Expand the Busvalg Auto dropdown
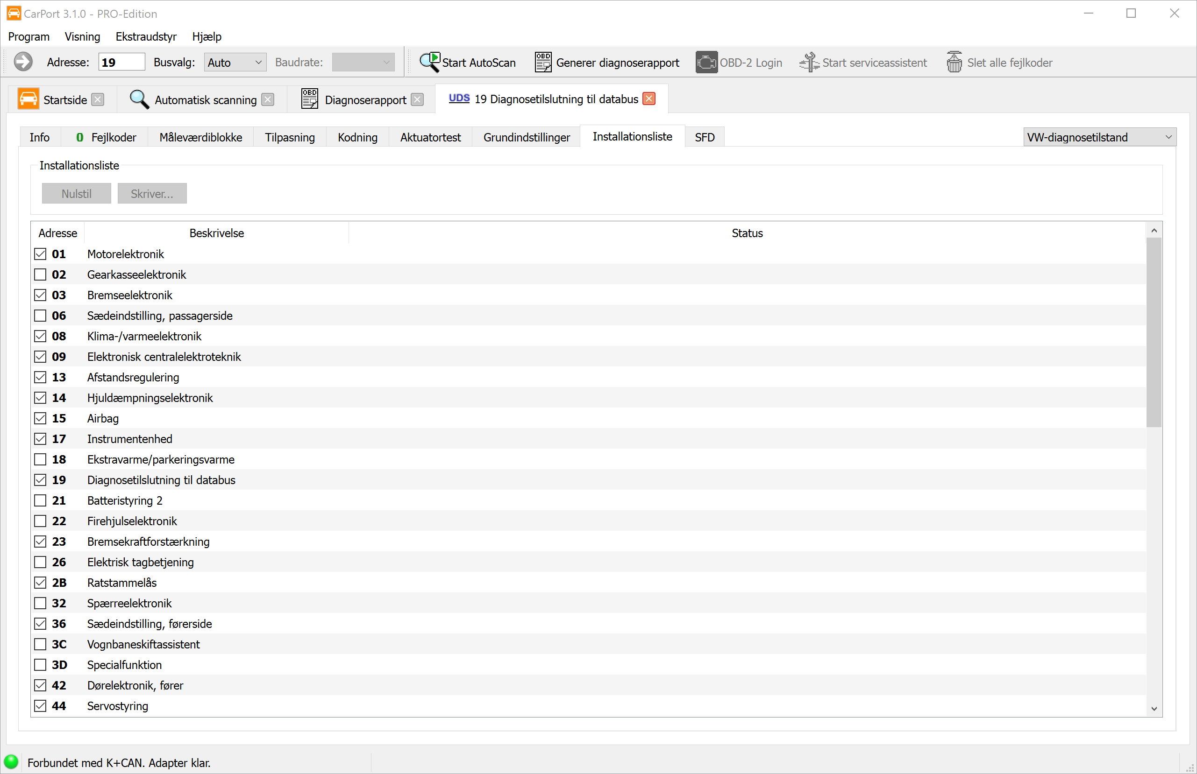The height and width of the screenshot is (774, 1197). (x=235, y=63)
